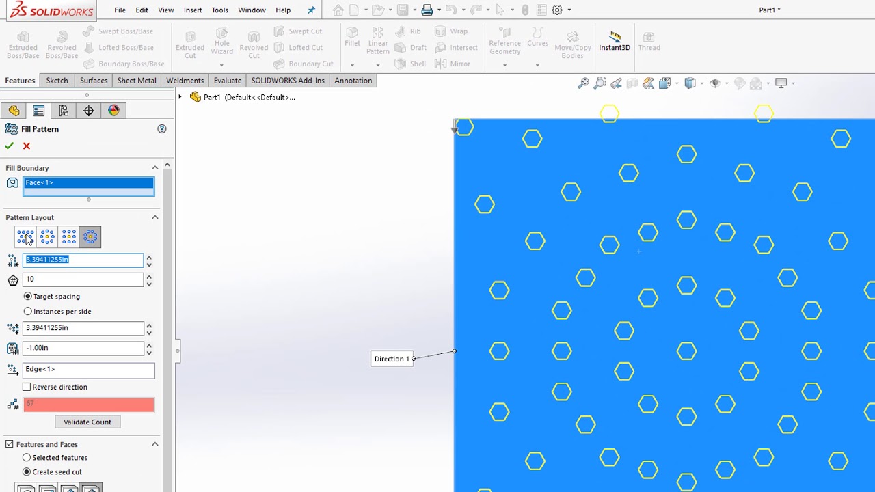Open the Tools menu
The width and height of the screenshot is (875, 492).
pos(220,10)
